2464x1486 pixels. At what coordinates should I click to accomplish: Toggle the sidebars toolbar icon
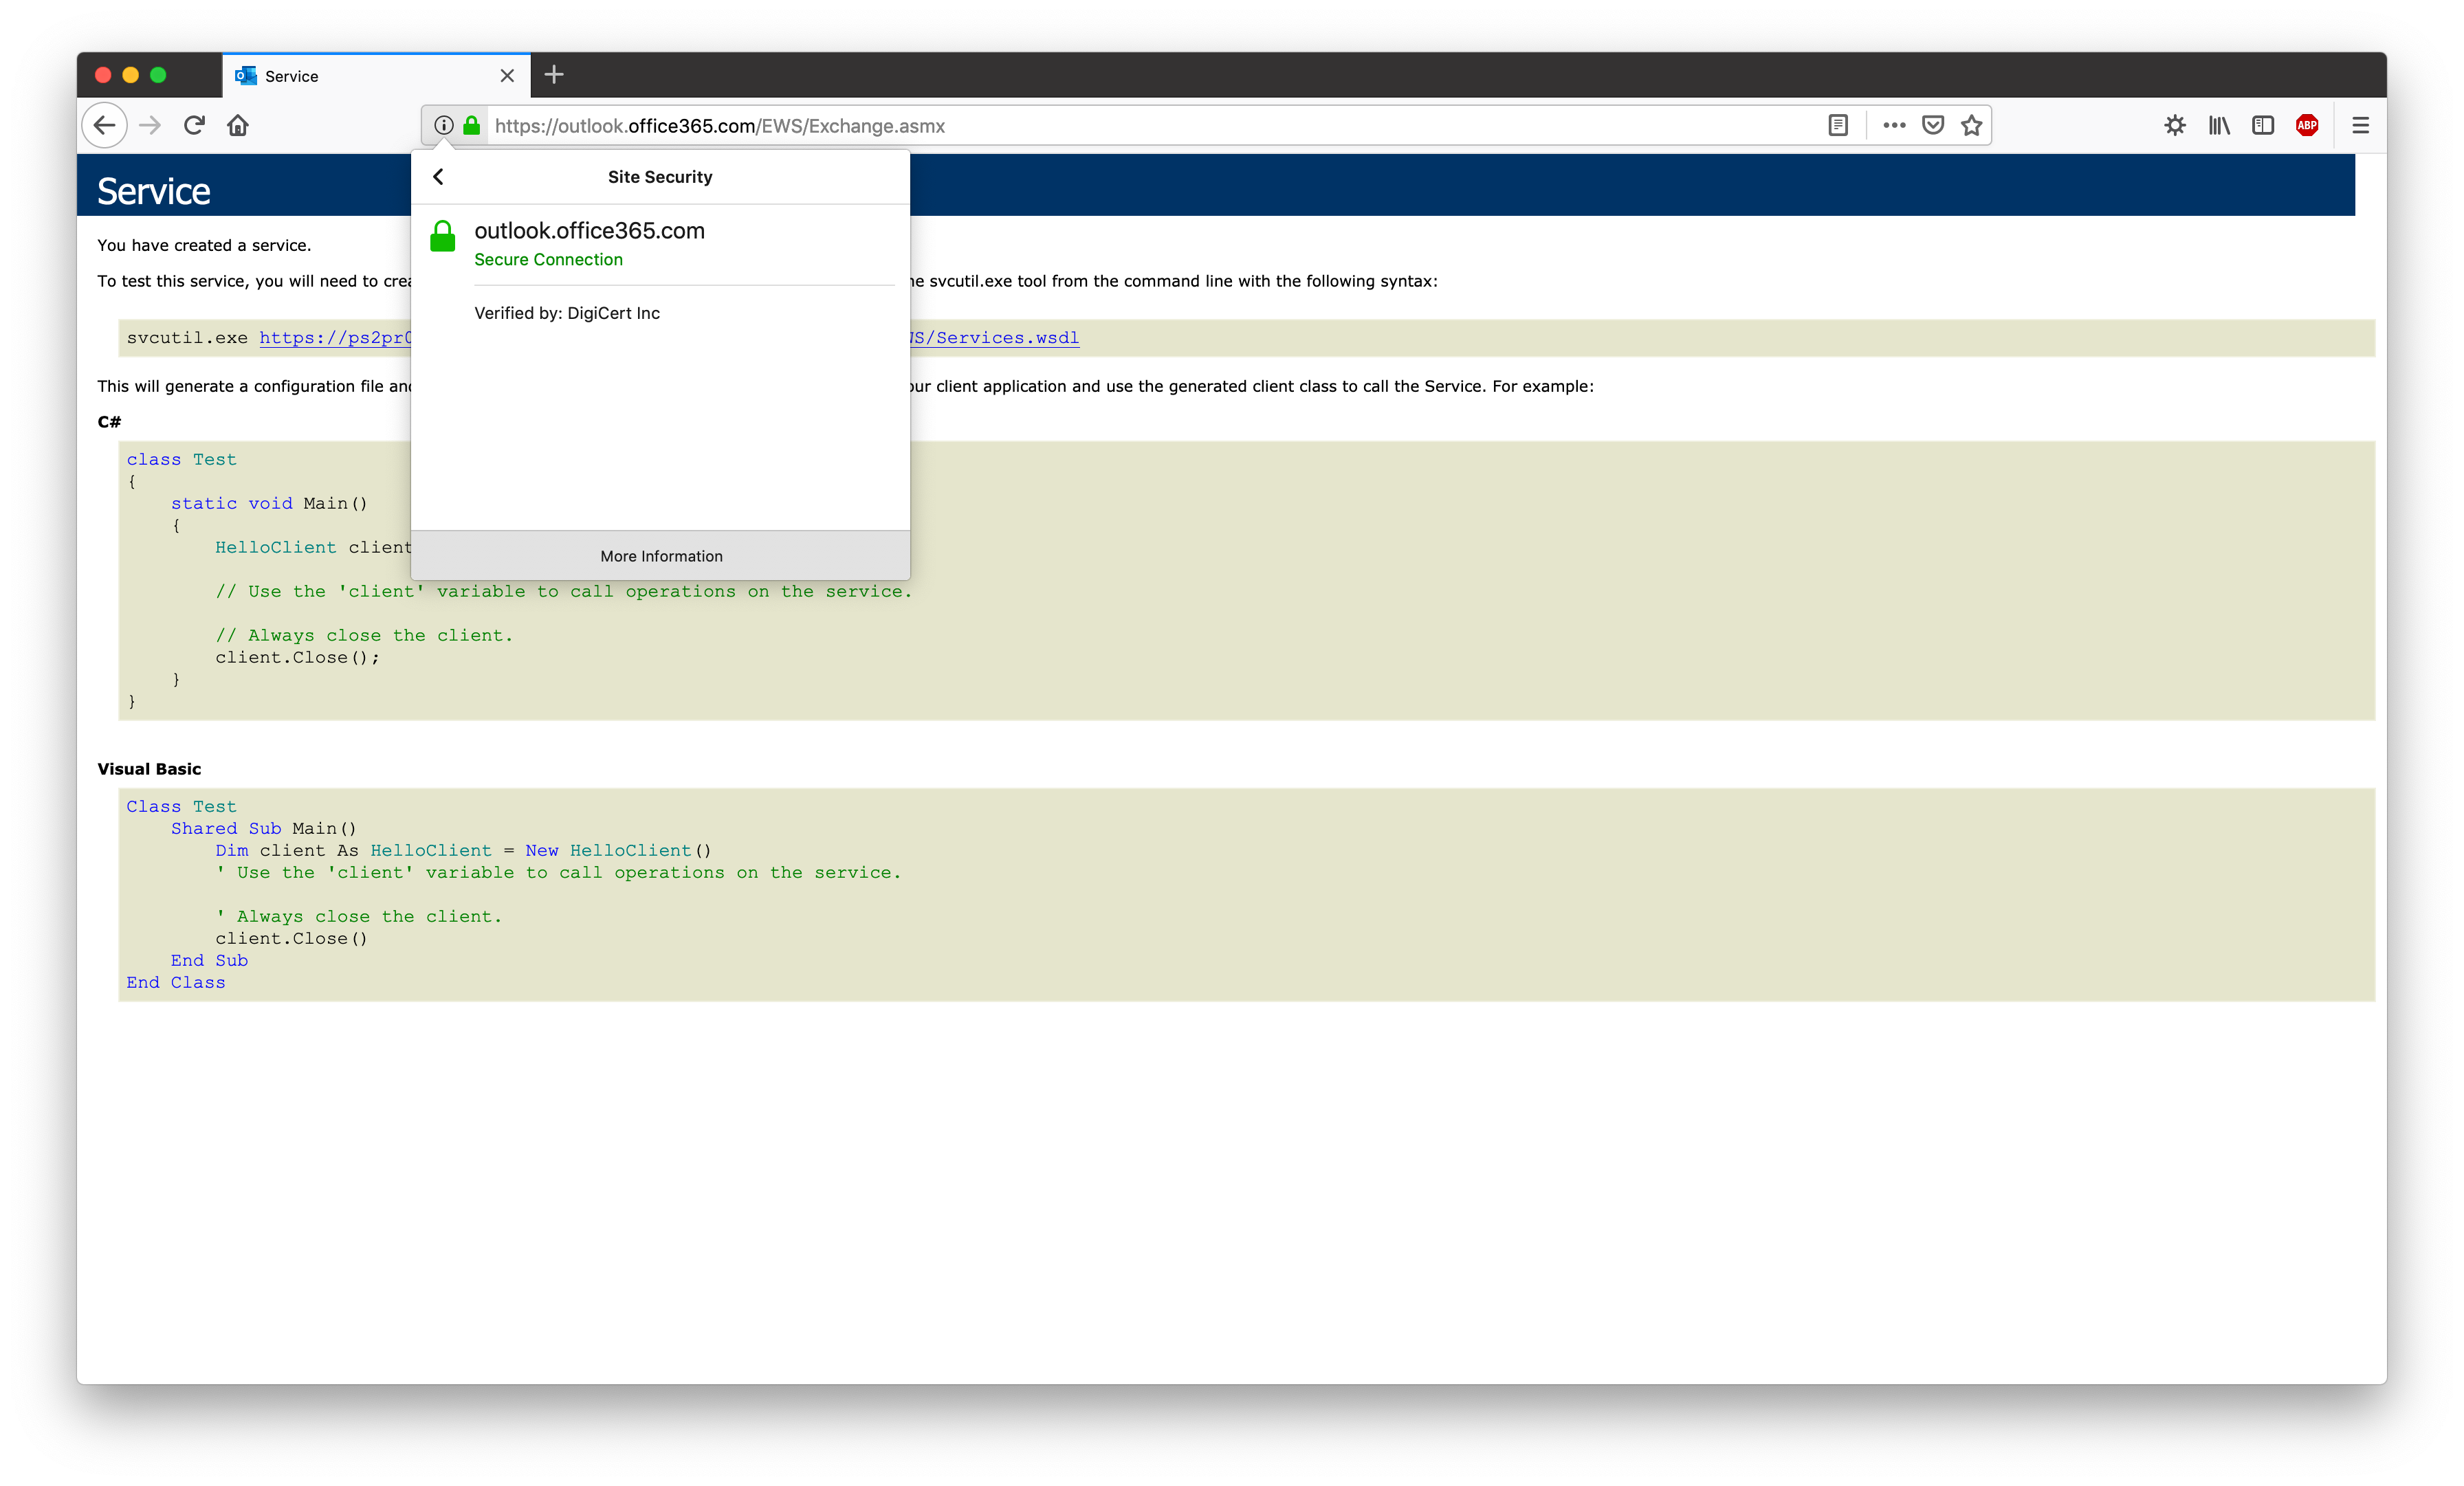coord(2262,125)
